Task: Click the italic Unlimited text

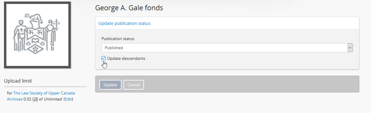Action: pyautogui.click(x=53, y=99)
